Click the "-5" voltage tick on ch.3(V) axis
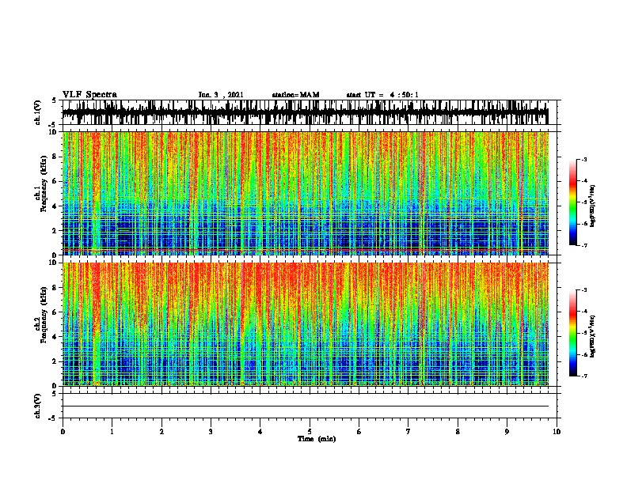This screenshot has height=484, width=627. coord(53,418)
